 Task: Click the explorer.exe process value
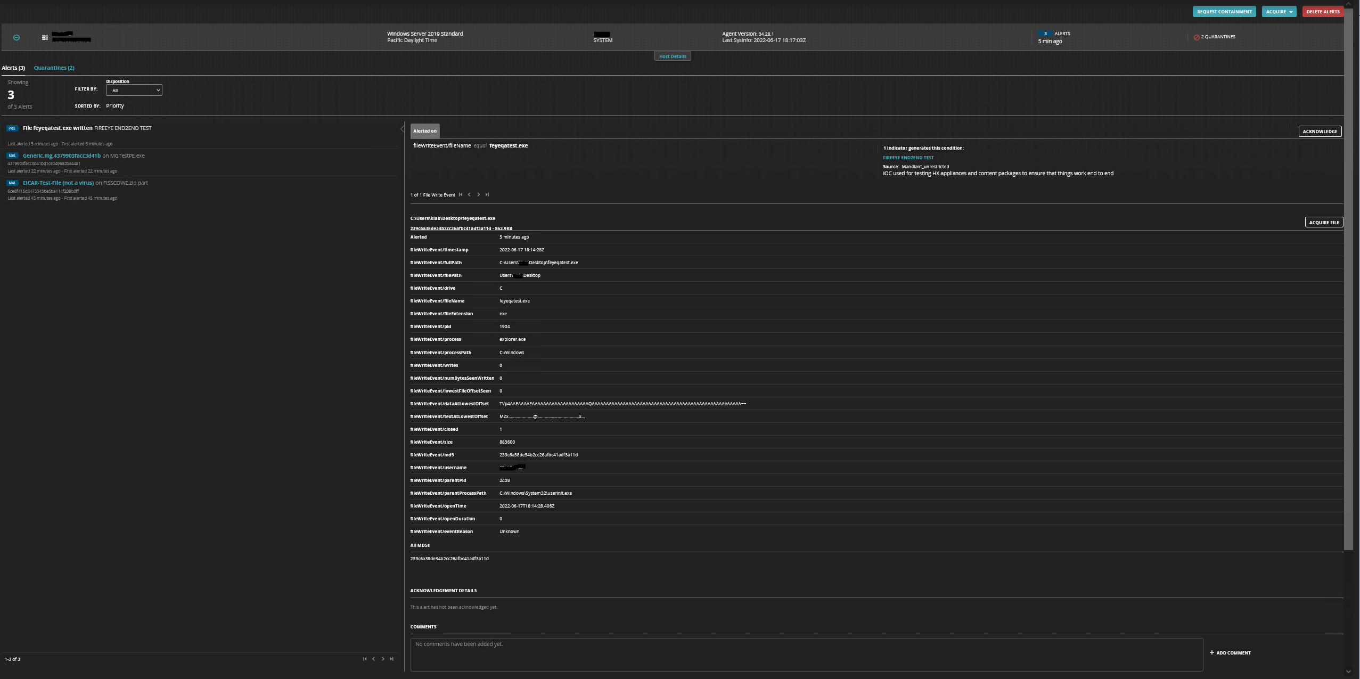[x=512, y=339]
